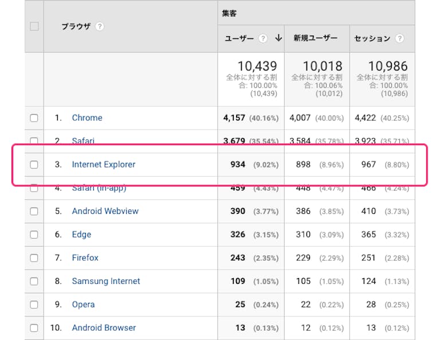Click help icon beside ユーザー column

coord(263,38)
